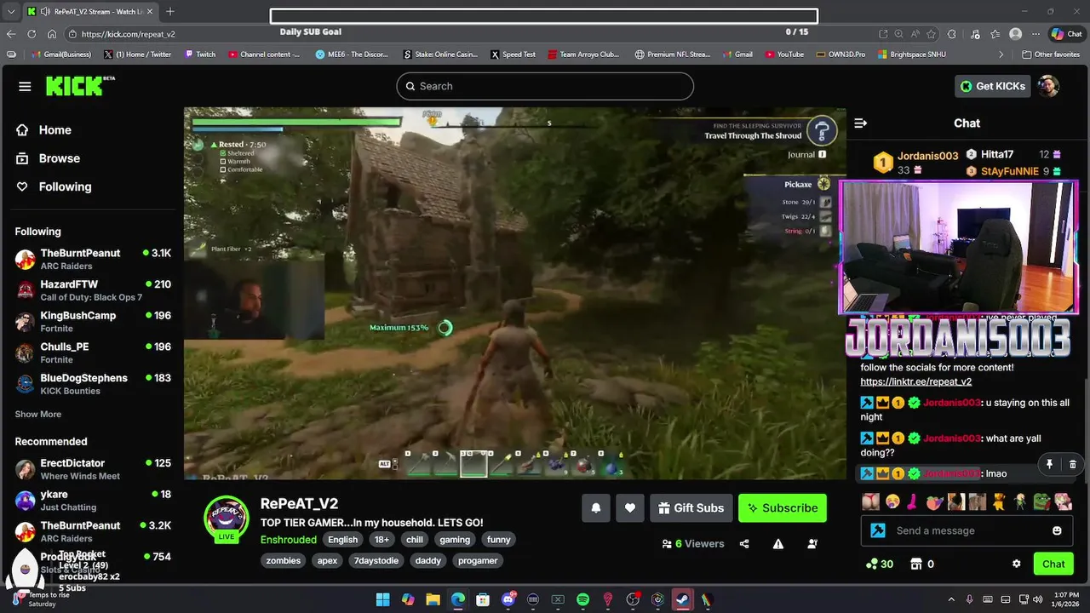This screenshot has height=613, width=1090.
Task: Select the 18+ tag
Action: pos(381,540)
